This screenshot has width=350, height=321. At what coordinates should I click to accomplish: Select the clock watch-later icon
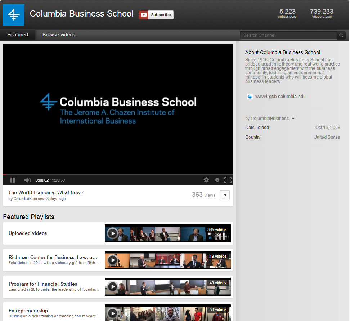217,180
